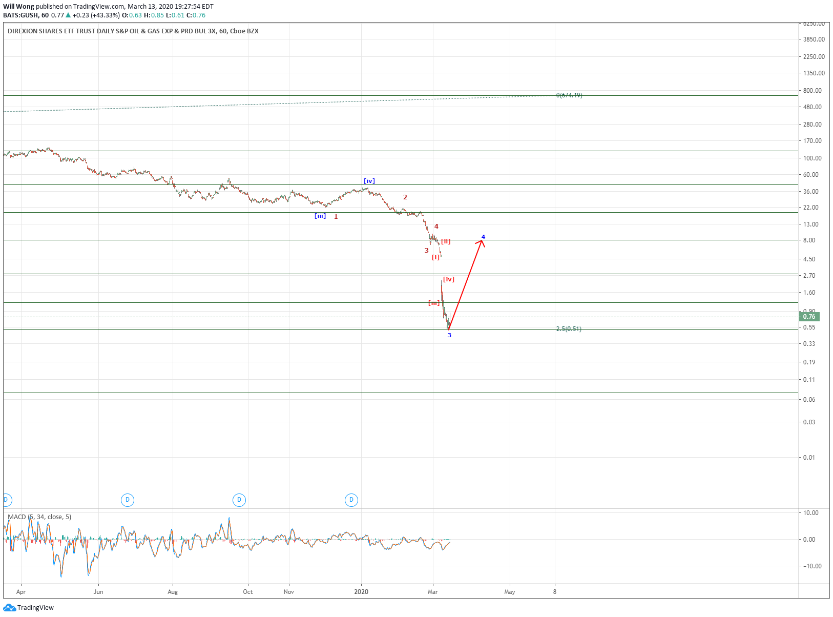Click the TradingView cloud logo icon

pyautogui.click(x=9, y=608)
